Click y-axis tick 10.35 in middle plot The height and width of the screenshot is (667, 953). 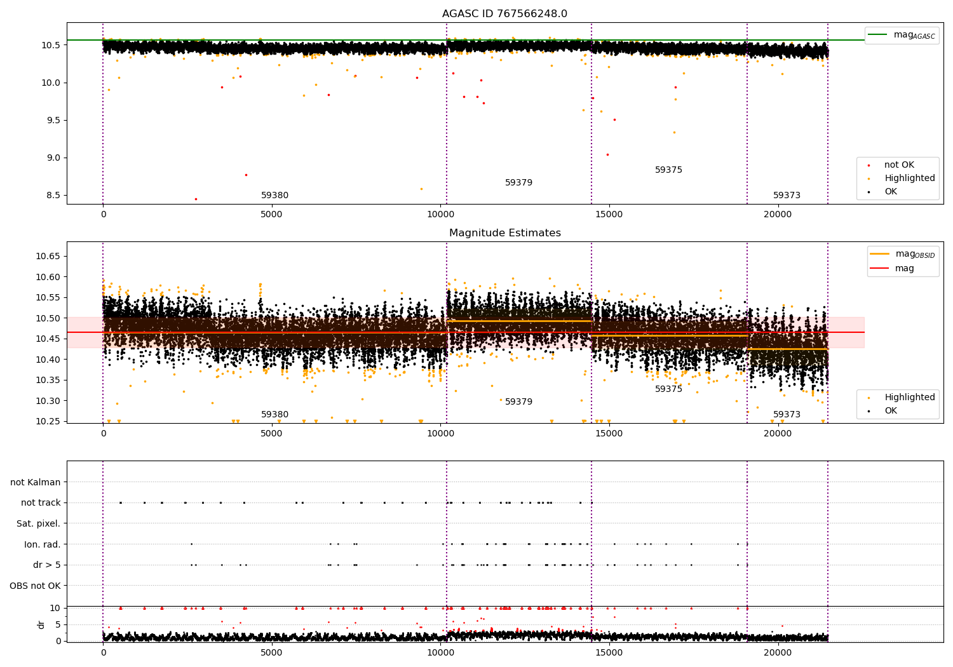[x=48, y=380]
